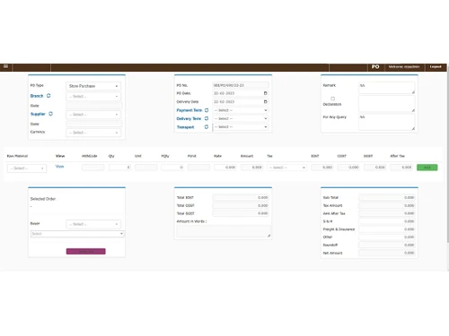Viewport: 449px width, 336px height.
Task: Click the PO item in top bar
Action: click(375, 66)
